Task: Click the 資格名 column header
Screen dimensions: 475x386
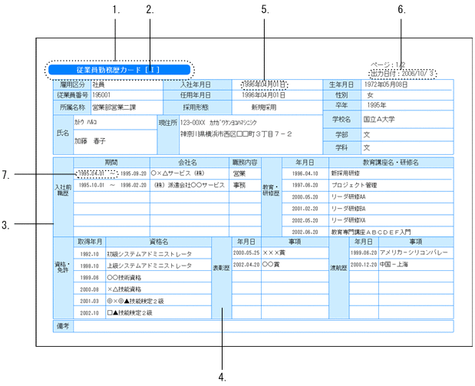Action: point(159,242)
